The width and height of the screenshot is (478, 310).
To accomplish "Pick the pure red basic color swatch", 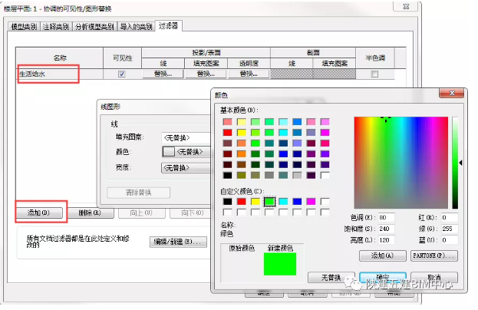I will (x=227, y=133).
